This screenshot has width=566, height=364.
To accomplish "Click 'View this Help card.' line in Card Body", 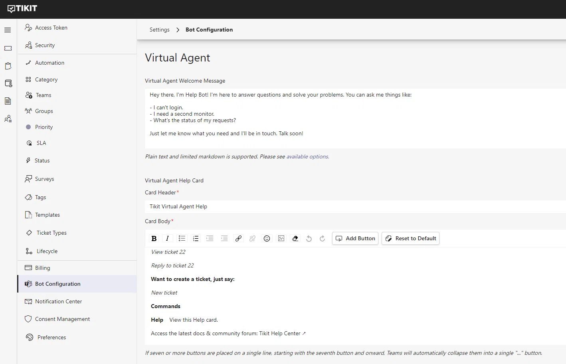I will pyautogui.click(x=194, y=320).
